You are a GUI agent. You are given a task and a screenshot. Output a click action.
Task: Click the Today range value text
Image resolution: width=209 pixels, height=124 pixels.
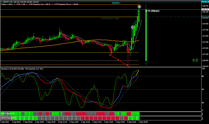pos(7,4)
